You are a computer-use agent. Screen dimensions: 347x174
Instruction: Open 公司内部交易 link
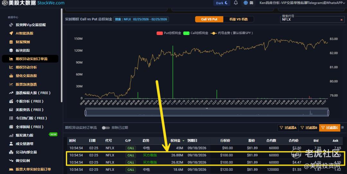26,152
